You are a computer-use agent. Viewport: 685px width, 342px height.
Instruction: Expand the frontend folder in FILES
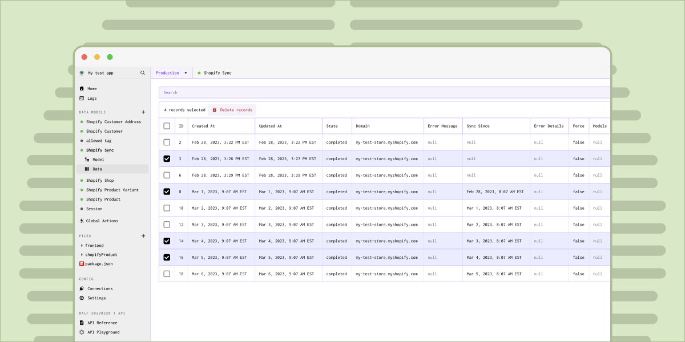coord(81,245)
